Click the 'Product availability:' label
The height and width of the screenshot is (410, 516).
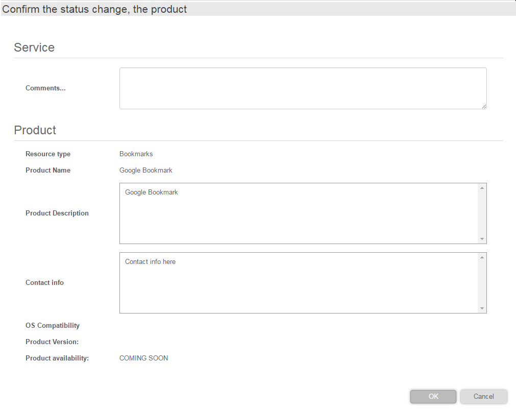[x=57, y=358]
